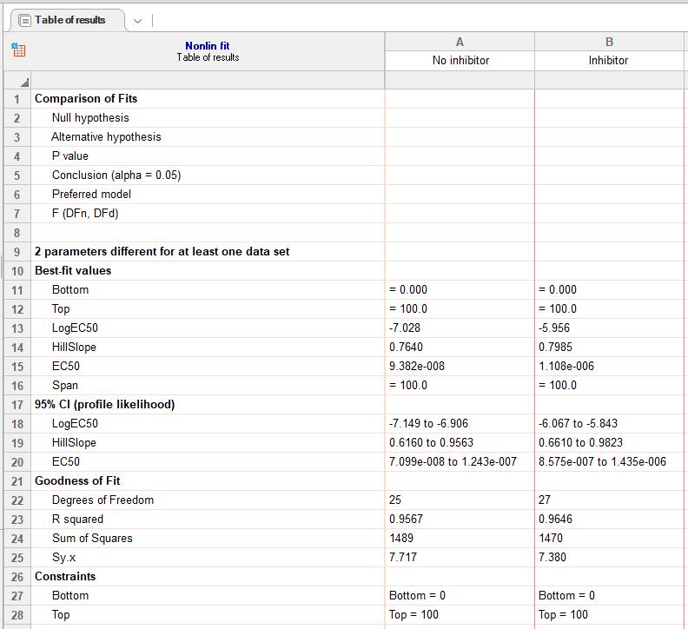Select column A header
688x629 pixels.
[x=460, y=42]
